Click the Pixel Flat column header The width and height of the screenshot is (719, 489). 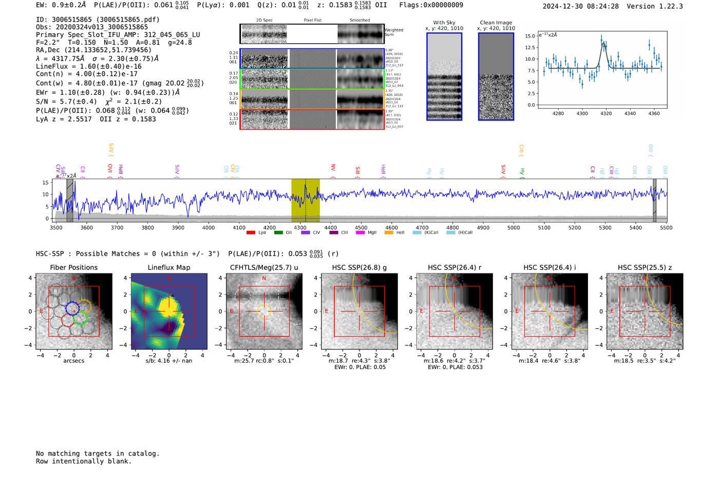click(x=313, y=21)
